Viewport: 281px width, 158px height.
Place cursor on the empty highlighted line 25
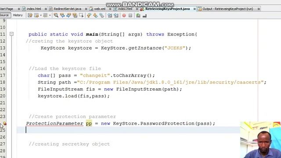128,130
